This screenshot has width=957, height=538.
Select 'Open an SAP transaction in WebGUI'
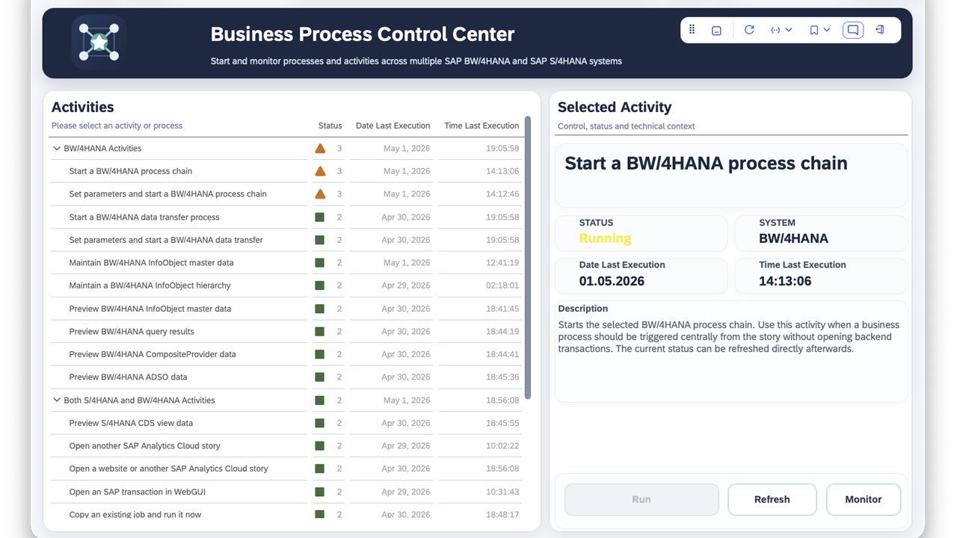tap(137, 492)
